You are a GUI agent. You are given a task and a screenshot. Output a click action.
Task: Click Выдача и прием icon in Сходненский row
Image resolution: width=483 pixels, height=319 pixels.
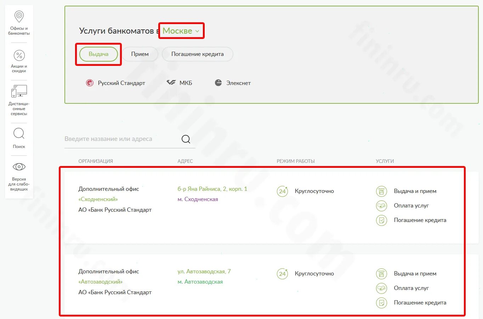click(x=381, y=191)
